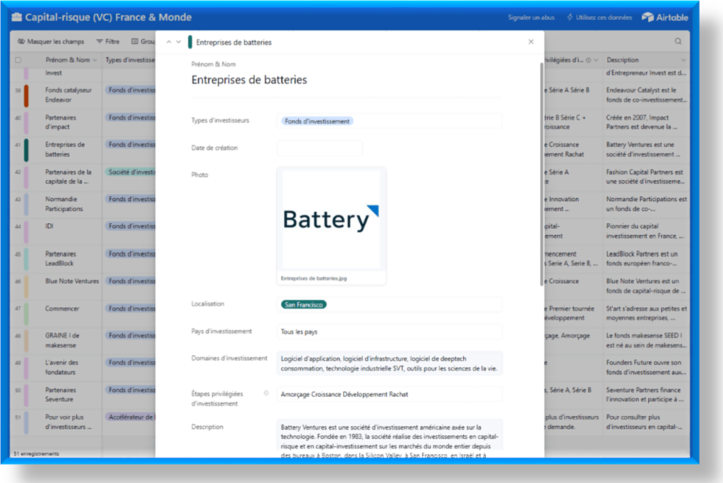Screen dimensions: 723x483
Task: Select row 41 'Entreprises de batteries' in table
Action: tap(64, 150)
